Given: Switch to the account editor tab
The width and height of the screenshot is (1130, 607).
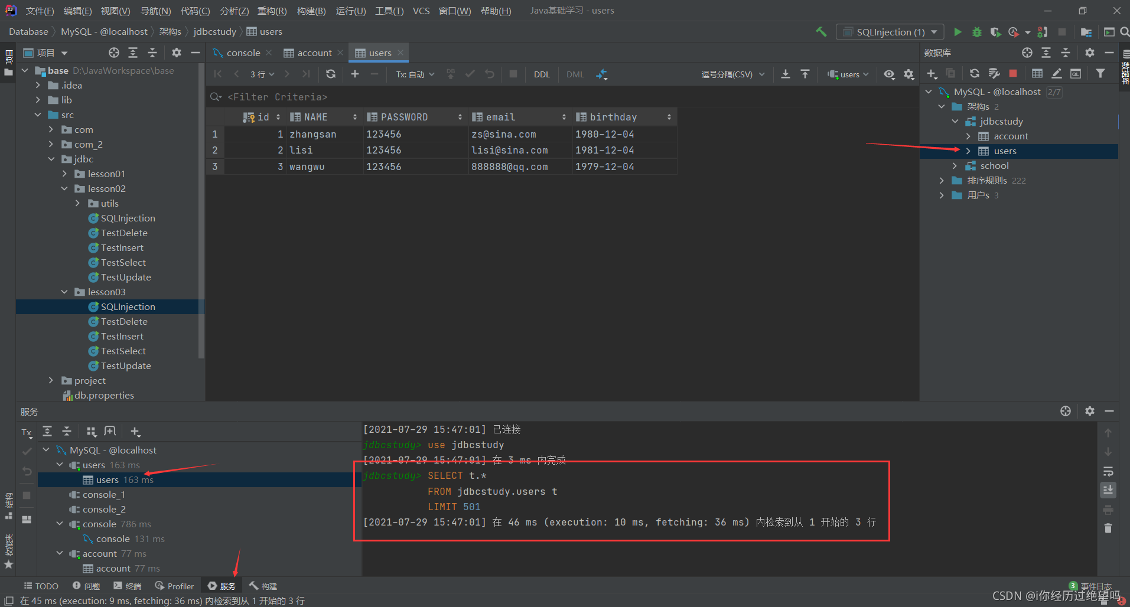Looking at the screenshot, I should [x=314, y=53].
